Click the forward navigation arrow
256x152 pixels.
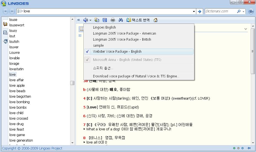[12, 11]
